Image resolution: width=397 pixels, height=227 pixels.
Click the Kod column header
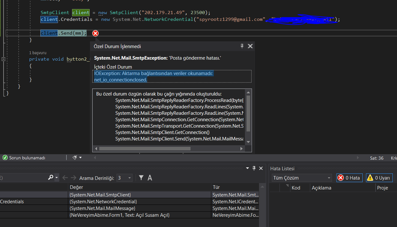click(x=300, y=188)
